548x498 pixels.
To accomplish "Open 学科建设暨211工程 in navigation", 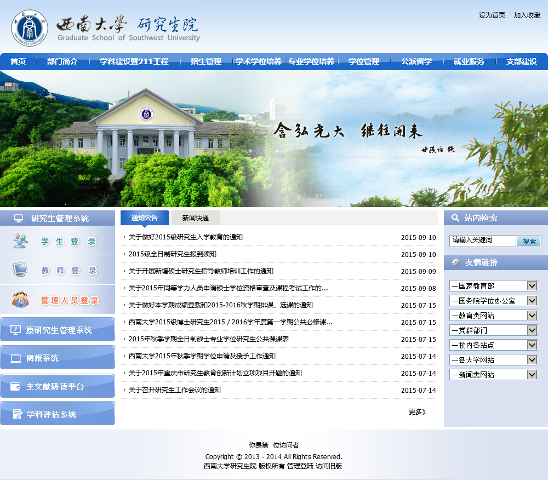I will pos(134,61).
